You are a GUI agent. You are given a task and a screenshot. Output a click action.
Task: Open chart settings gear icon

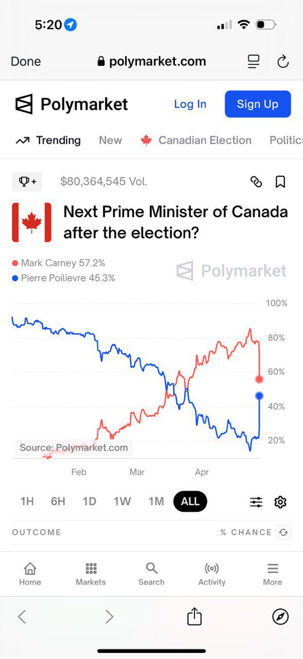(280, 502)
